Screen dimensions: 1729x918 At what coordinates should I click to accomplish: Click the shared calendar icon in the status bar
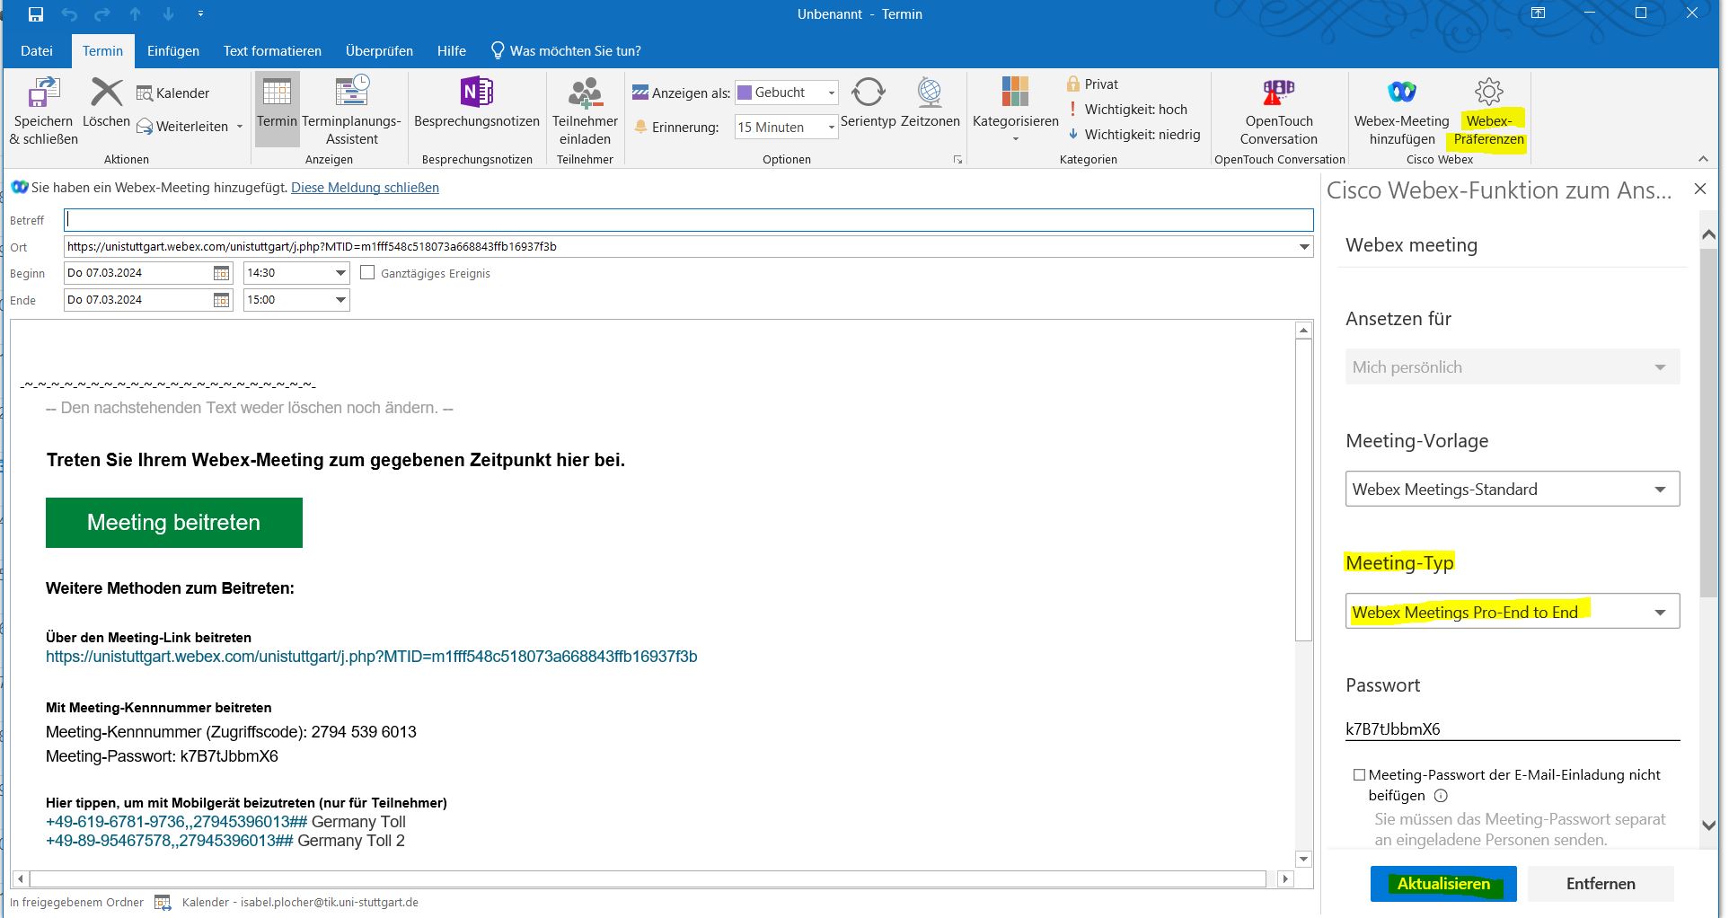[x=163, y=903]
